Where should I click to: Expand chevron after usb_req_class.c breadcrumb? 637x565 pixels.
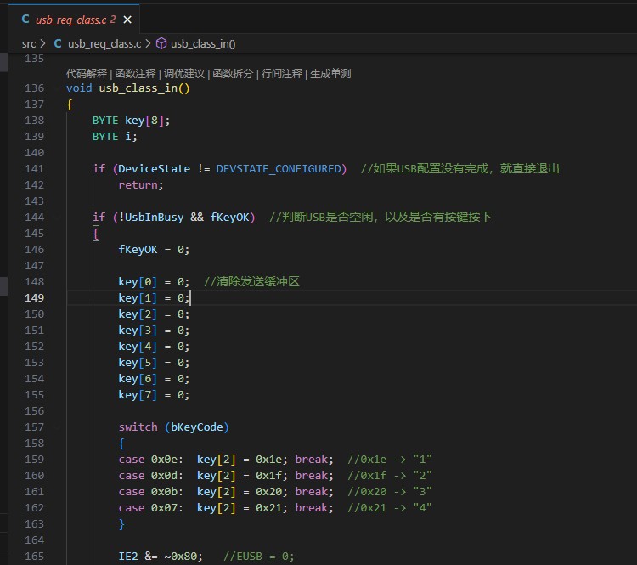click(x=148, y=43)
